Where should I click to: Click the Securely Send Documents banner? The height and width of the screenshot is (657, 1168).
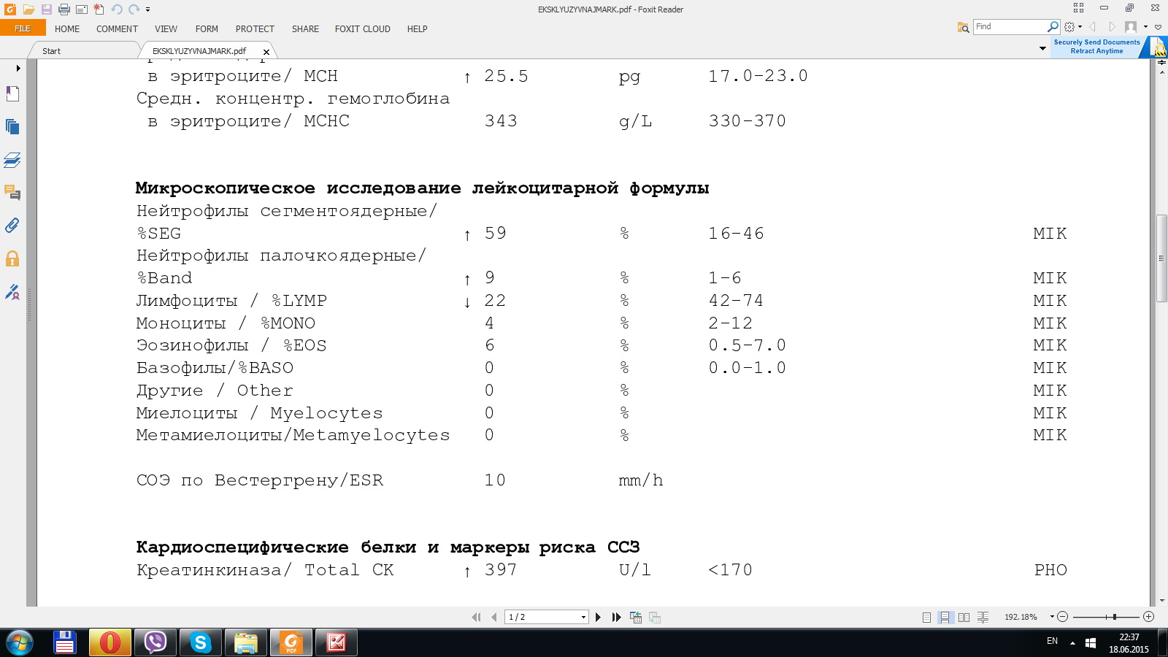point(1096,47)
